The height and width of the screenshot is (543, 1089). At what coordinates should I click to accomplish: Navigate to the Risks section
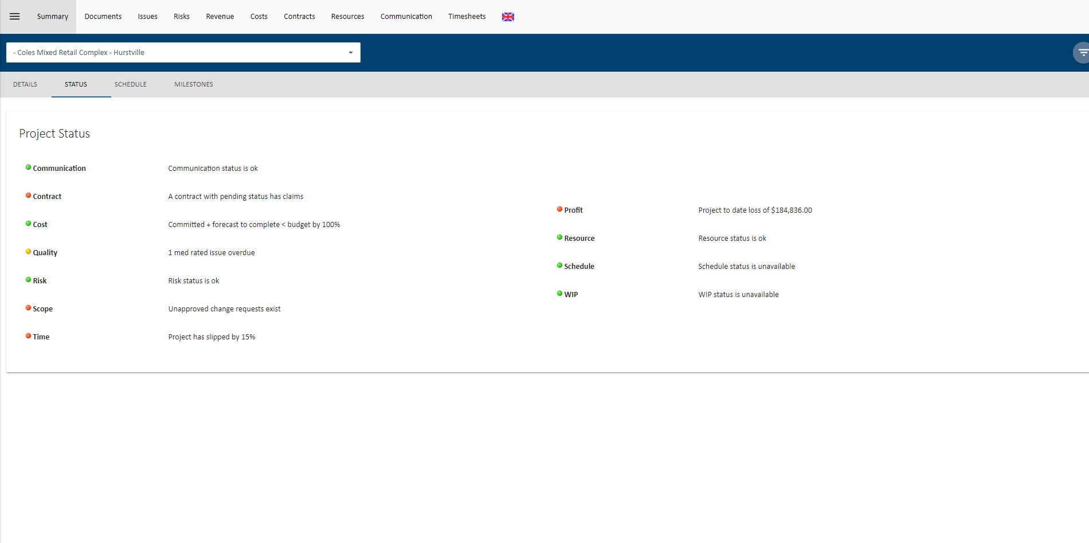[182, 17]
